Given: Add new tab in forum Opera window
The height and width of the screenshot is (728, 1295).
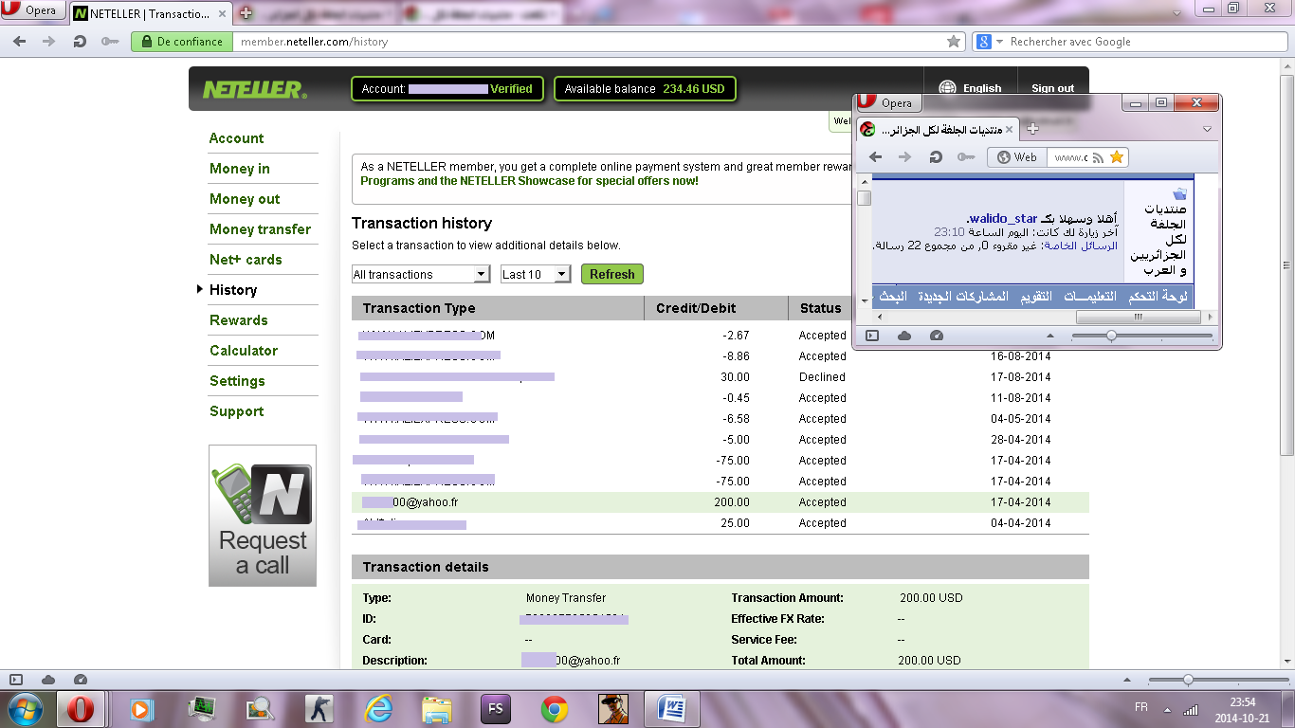Looking at the screenshot, I should tap(1033, 129).
